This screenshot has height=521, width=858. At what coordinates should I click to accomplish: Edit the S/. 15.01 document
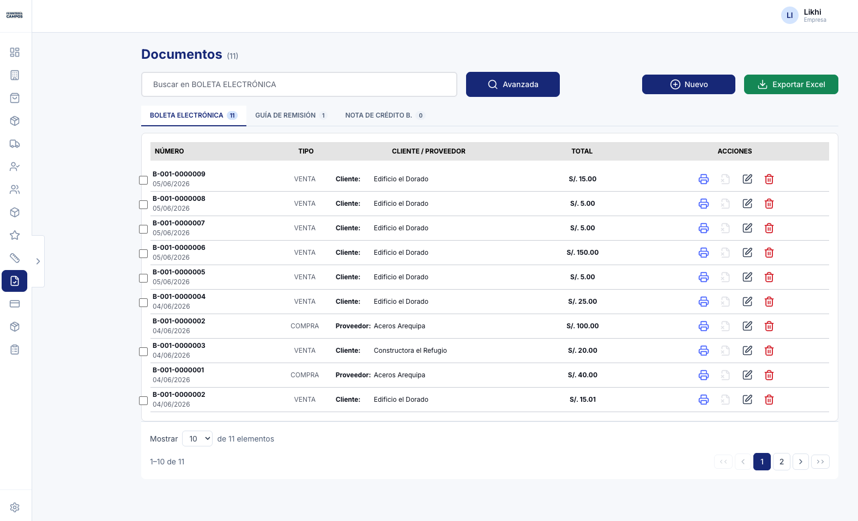click(747, 400)
